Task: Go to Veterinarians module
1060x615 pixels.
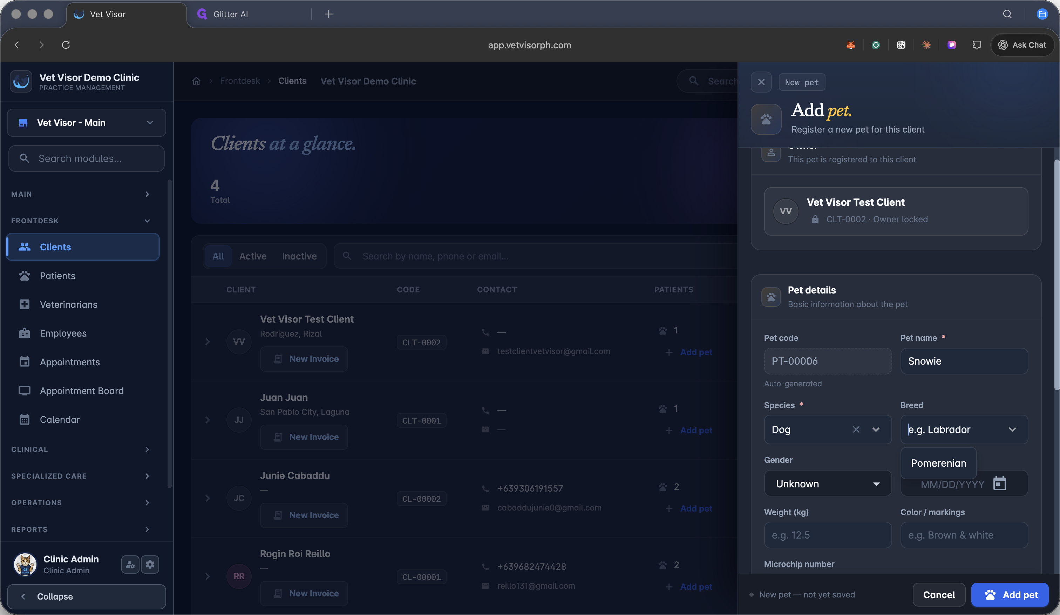Action: pyautogui.click(x=83, y=305)
